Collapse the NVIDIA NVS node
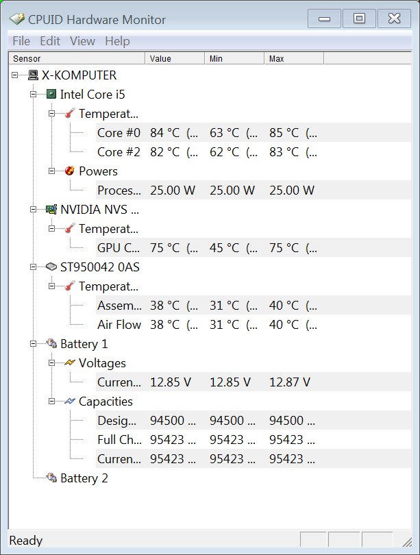420x555 pixels. (33, 210)
